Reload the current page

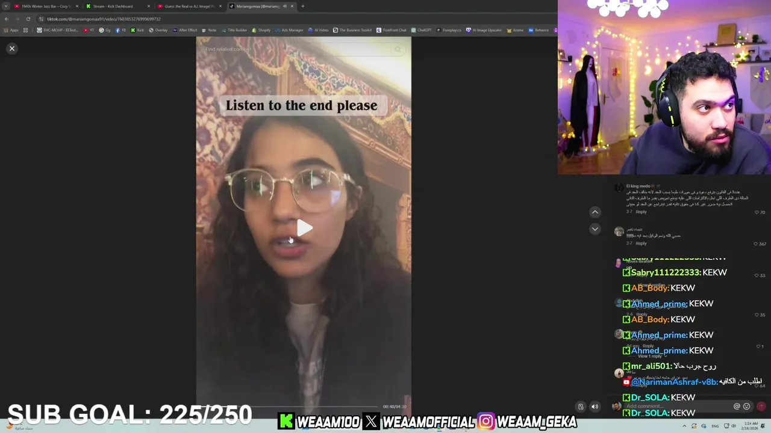pos(28,19)
